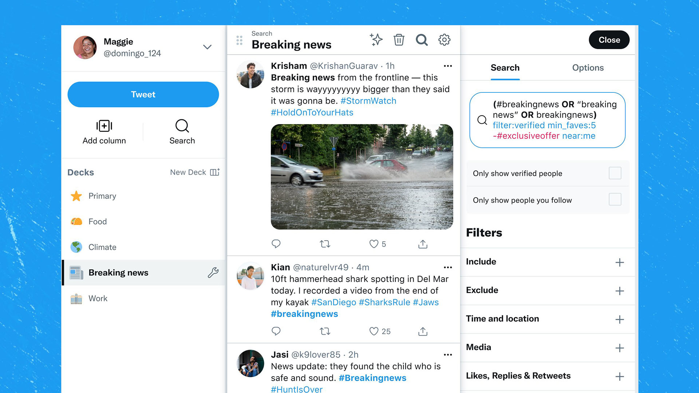Screen dimensions: 699x393
Task: Expand Time and location filter
Action: pos(620,319)
